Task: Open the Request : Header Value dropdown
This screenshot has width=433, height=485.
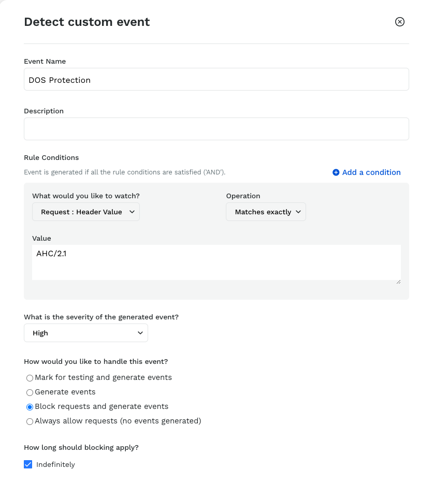Action: pos(86,212)
